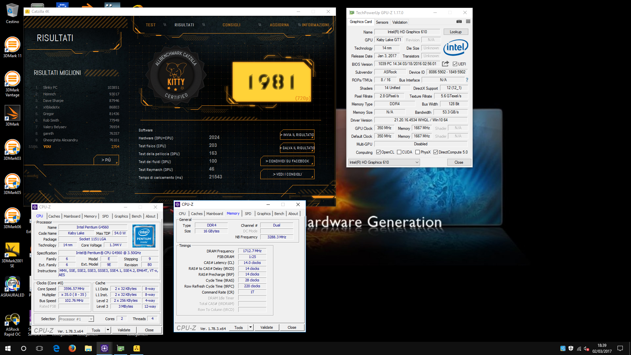This screenshot has height=355, width=631.
Task: Launch the 3DMark 11 desktop shortcut
Action: tap(12, 47)
